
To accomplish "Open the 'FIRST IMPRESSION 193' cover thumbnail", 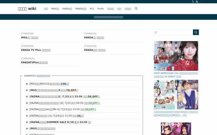I will [x=176, y=56].
